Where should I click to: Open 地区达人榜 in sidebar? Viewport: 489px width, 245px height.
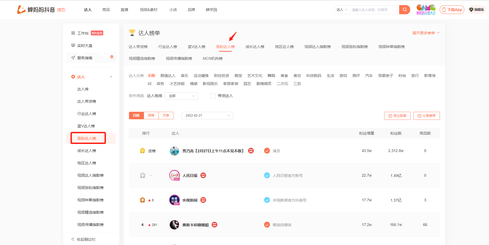coord(87,163)
